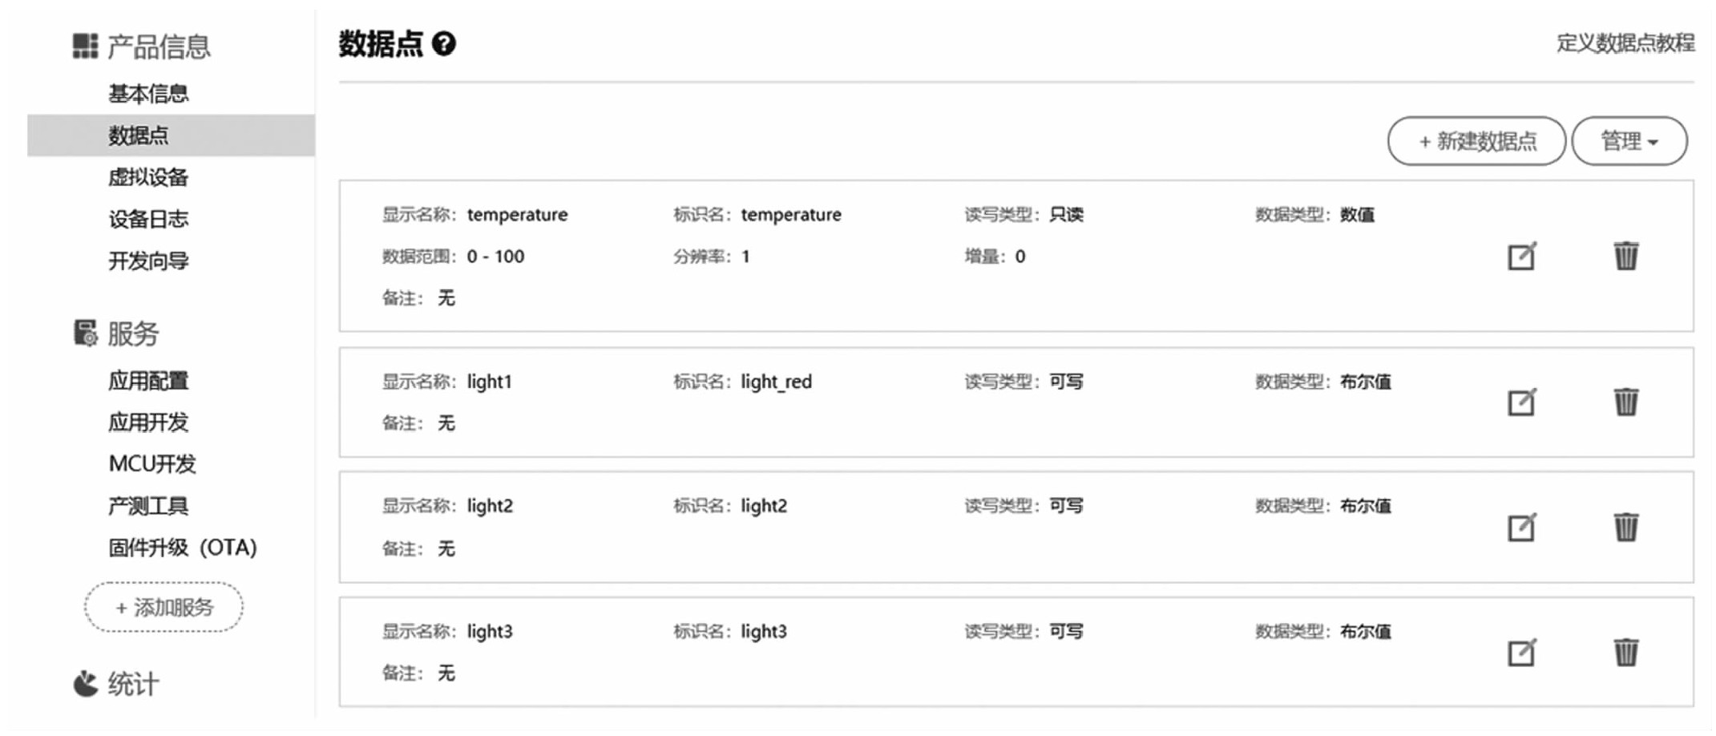Image resolution: width=1716 pixels, height=736 pixels.
Task: Delete the light2 data point
Action: 1625,527
